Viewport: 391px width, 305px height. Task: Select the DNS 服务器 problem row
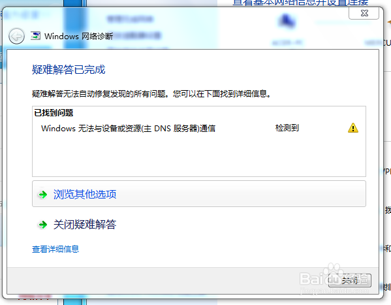[x=199, y=128]
